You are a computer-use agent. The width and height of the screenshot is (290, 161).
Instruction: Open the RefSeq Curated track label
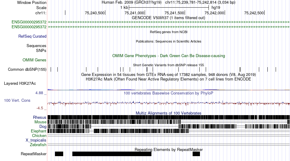click(32, 36)
